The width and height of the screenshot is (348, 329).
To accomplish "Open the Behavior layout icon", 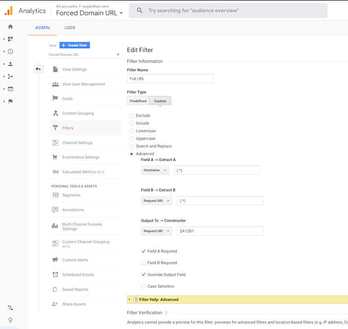I will [10, 89].
